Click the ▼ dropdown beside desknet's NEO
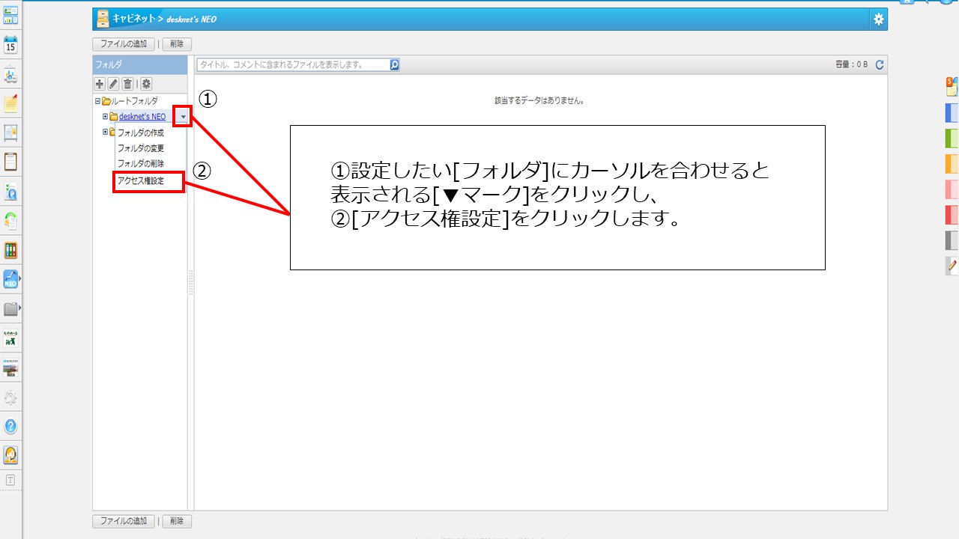Viewport: 959px width, 539px height. point(183,117)
